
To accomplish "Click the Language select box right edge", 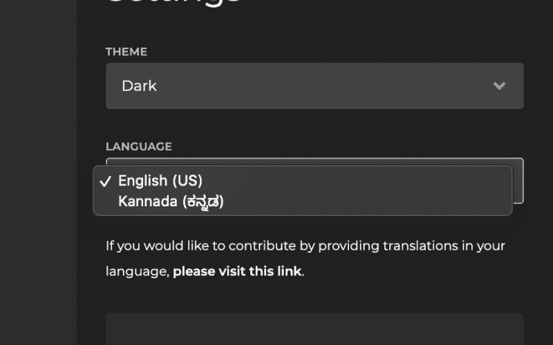I will [x=518, y=181].
